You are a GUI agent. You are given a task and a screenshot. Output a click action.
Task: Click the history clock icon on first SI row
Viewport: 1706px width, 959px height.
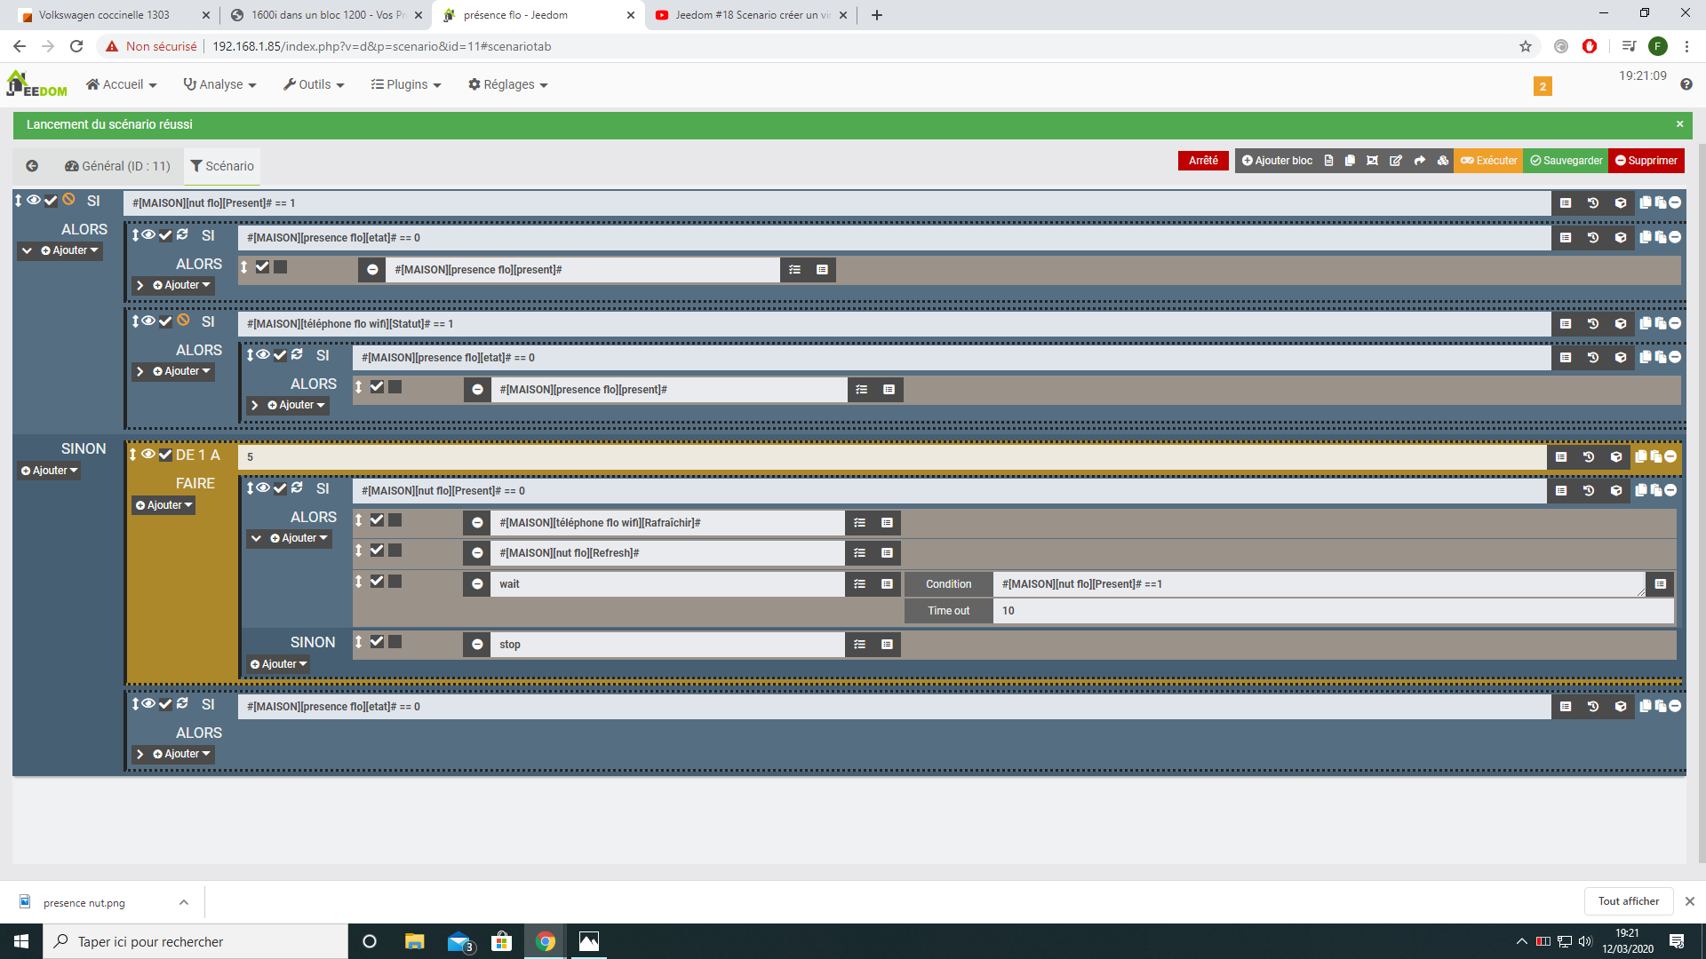(1593, 203)
